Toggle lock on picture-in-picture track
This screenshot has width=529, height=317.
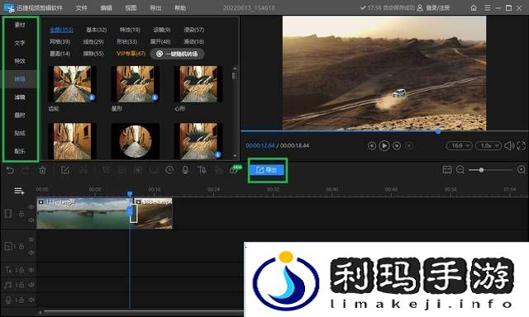pyautogui.click(x=21, y=246)
